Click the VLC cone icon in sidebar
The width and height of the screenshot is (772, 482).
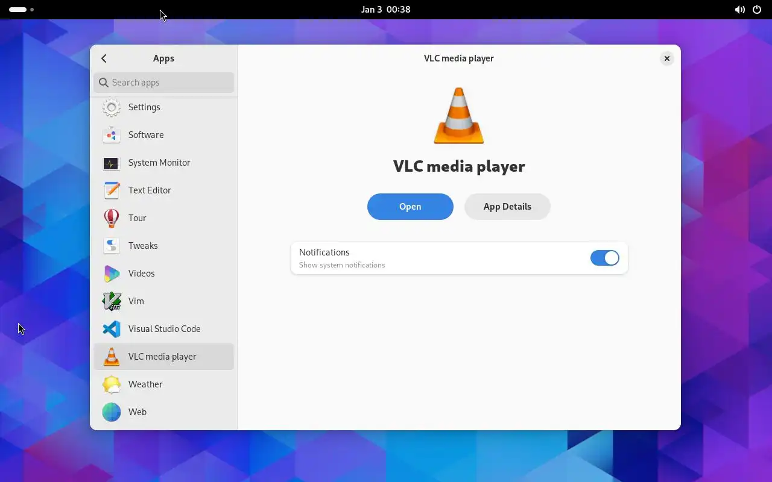pos(112,357)
